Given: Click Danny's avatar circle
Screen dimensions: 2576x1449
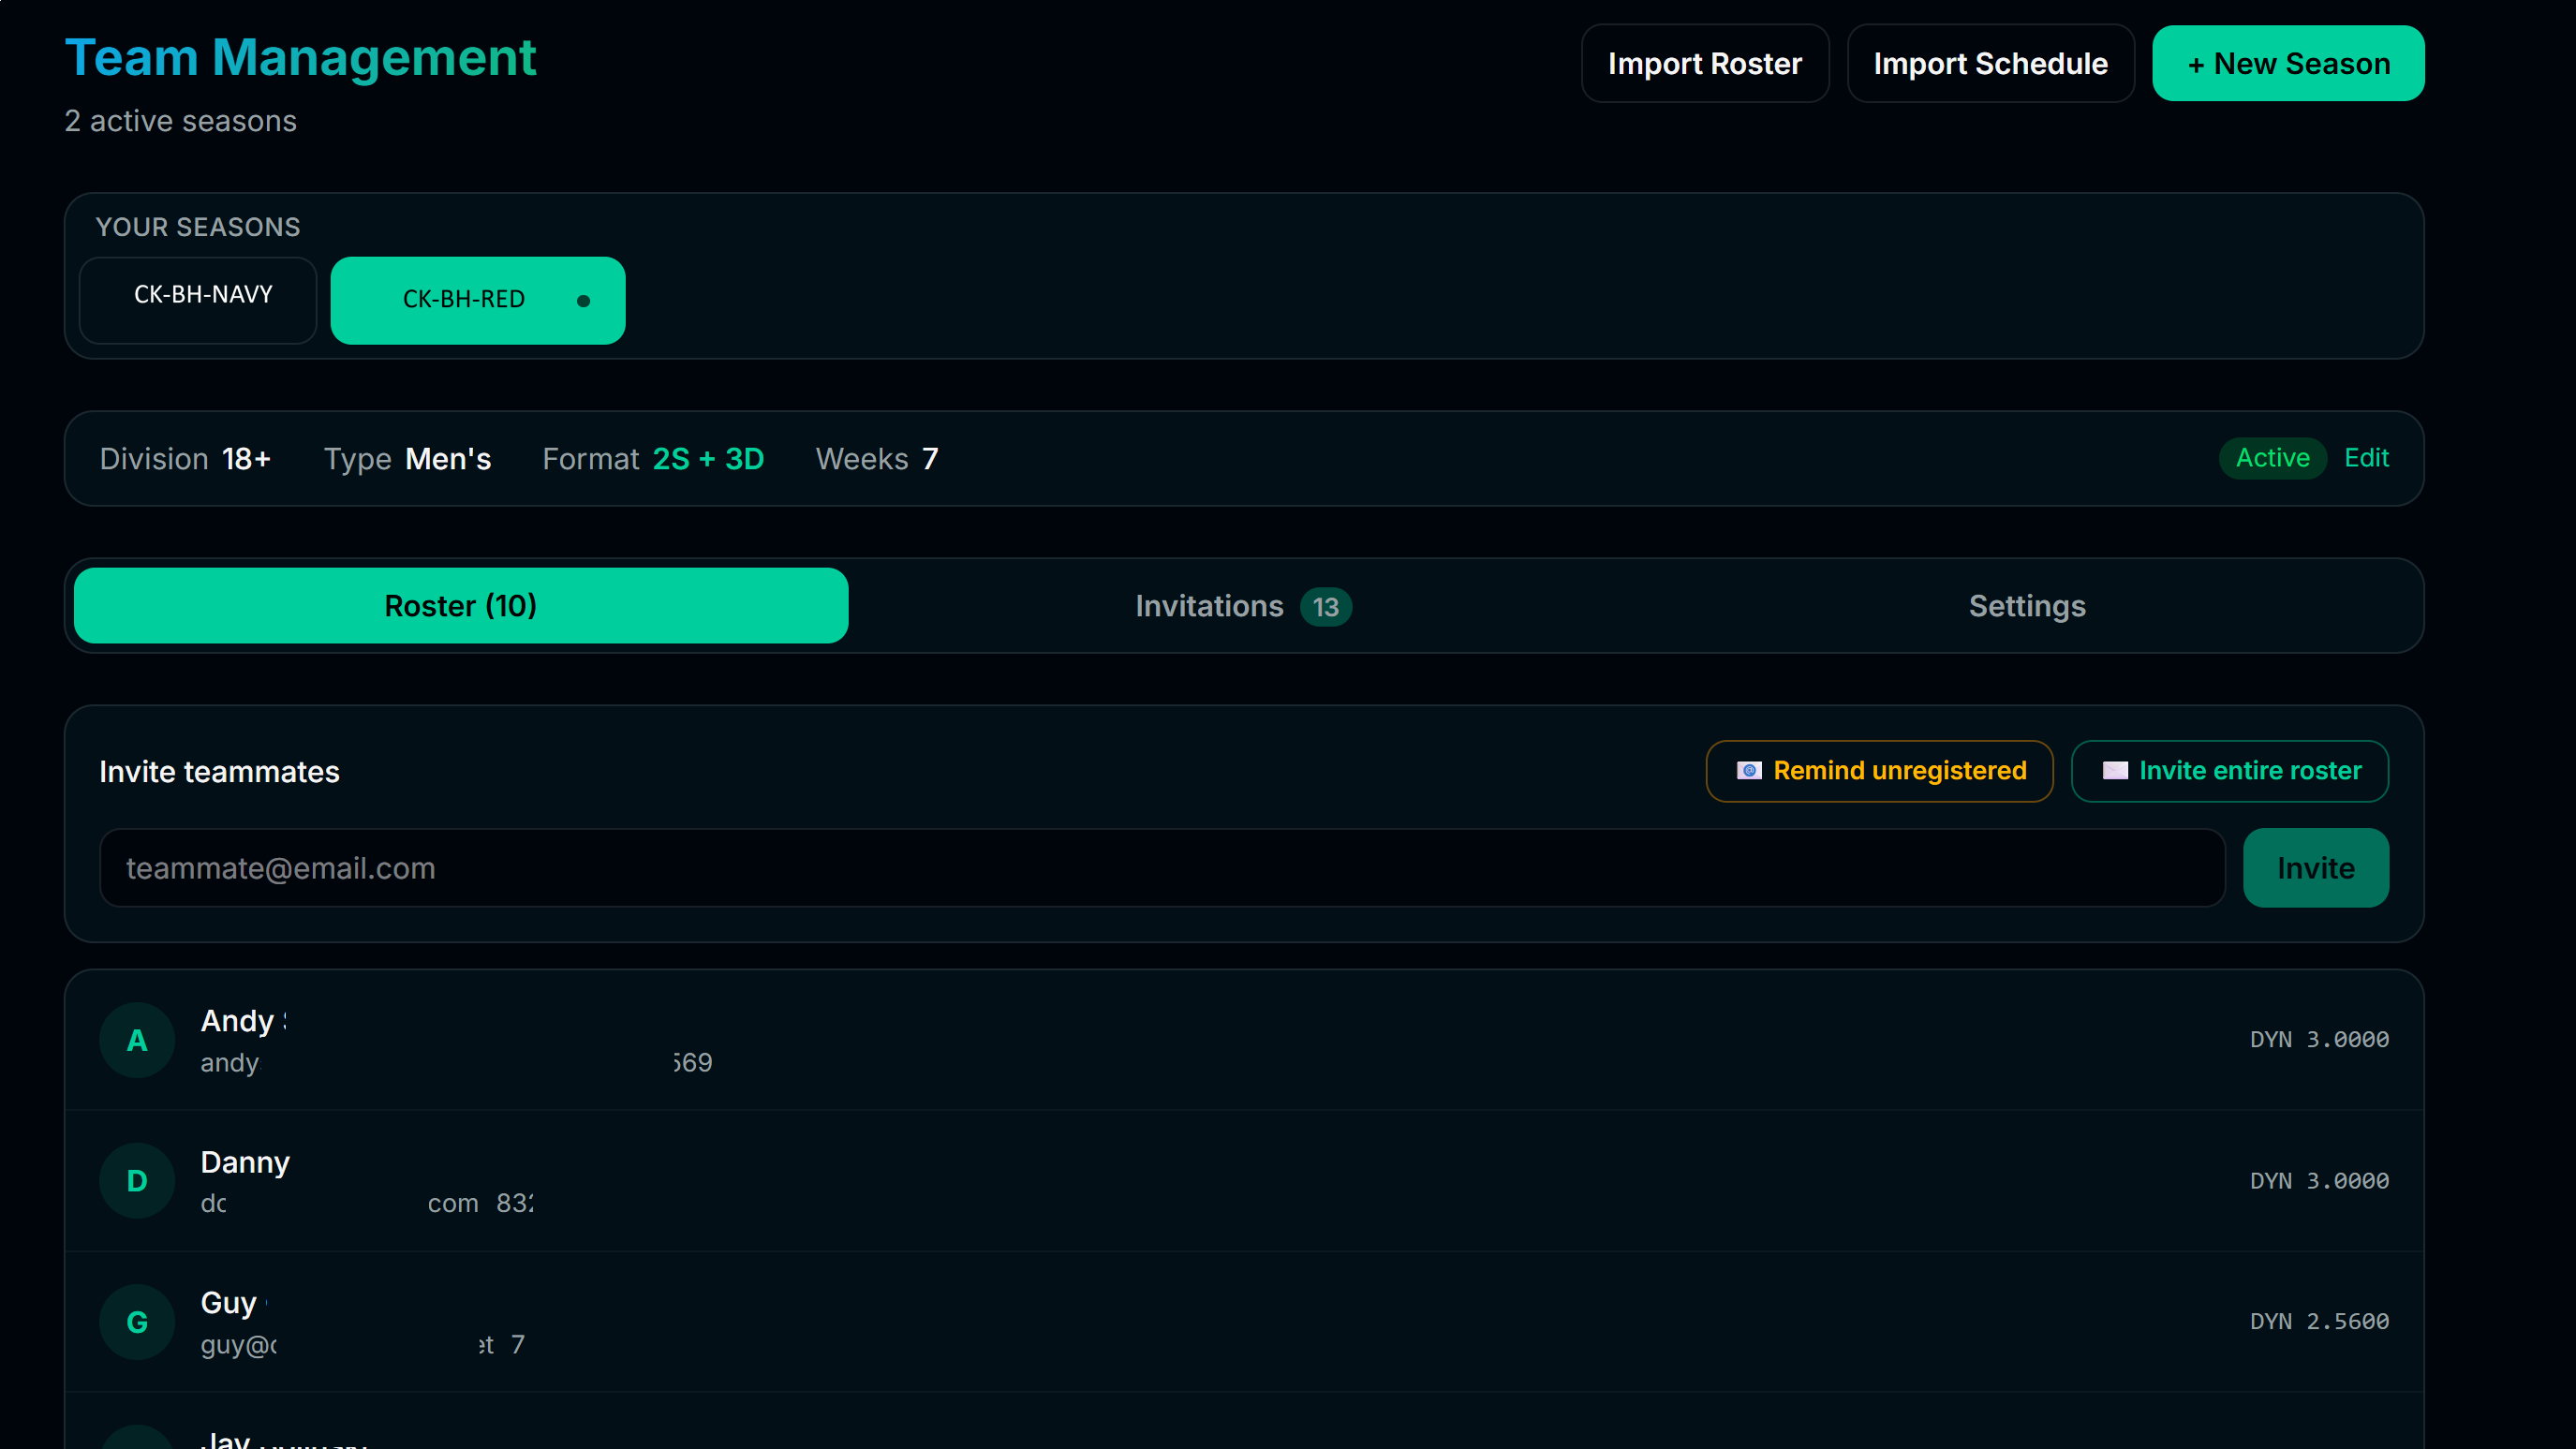Looking at the screenshot, I should click(x=137, y=1181).
